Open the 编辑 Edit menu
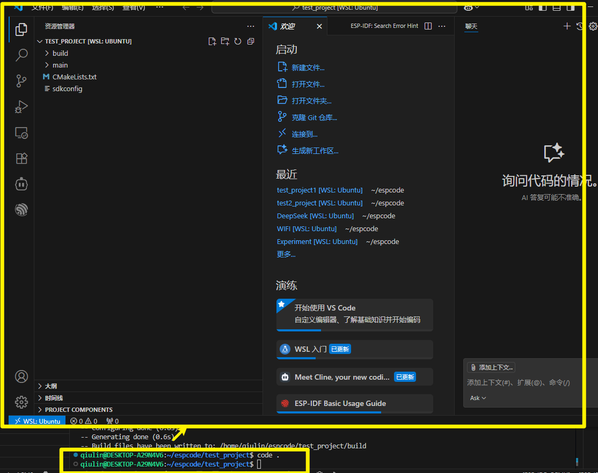The image size is (598, 473). click(x=72, y=8)
